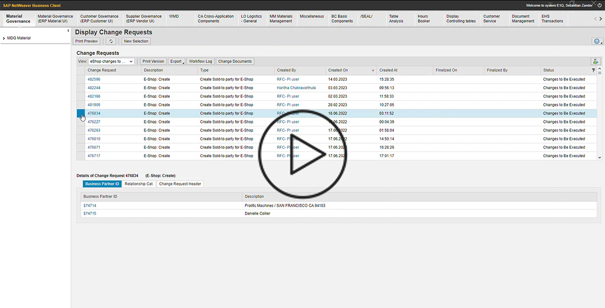605x308 pixels.
Task: Switch to the Relationship Cat. tab
Action: [139, 184]
